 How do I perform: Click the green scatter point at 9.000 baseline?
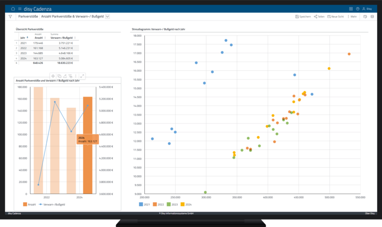205,192
